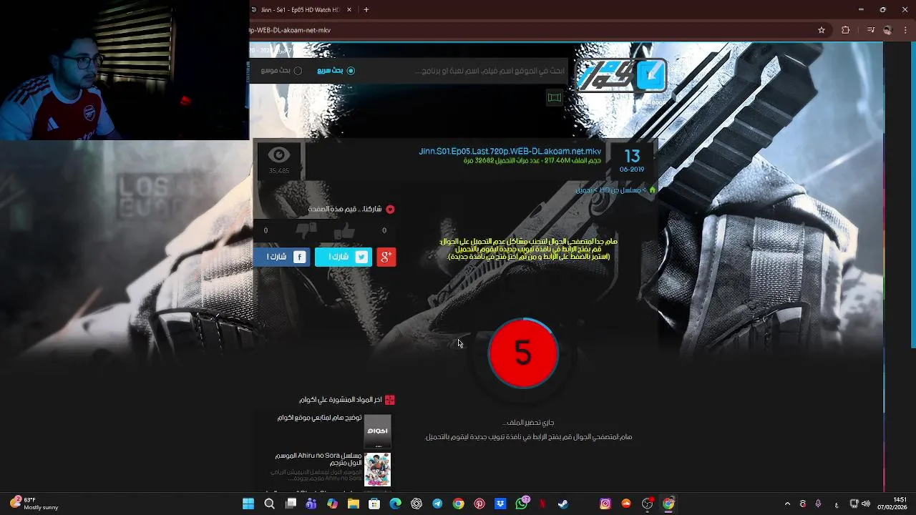This screenshot has width=916, height=515.
Task: Open Jinn.S01.Ep05 file title link
Action: click(510, 152)
